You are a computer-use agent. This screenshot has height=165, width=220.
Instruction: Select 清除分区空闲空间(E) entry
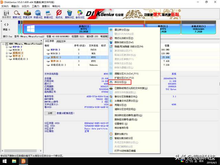[135, 109]
